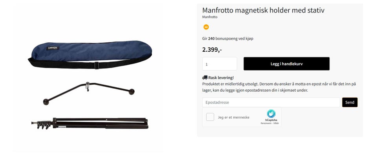Image resolution: width=377 pixels, height=163 pixels.
Task: Open the Manfrotto brand link under the title
Action: click(x=210, y=17)
